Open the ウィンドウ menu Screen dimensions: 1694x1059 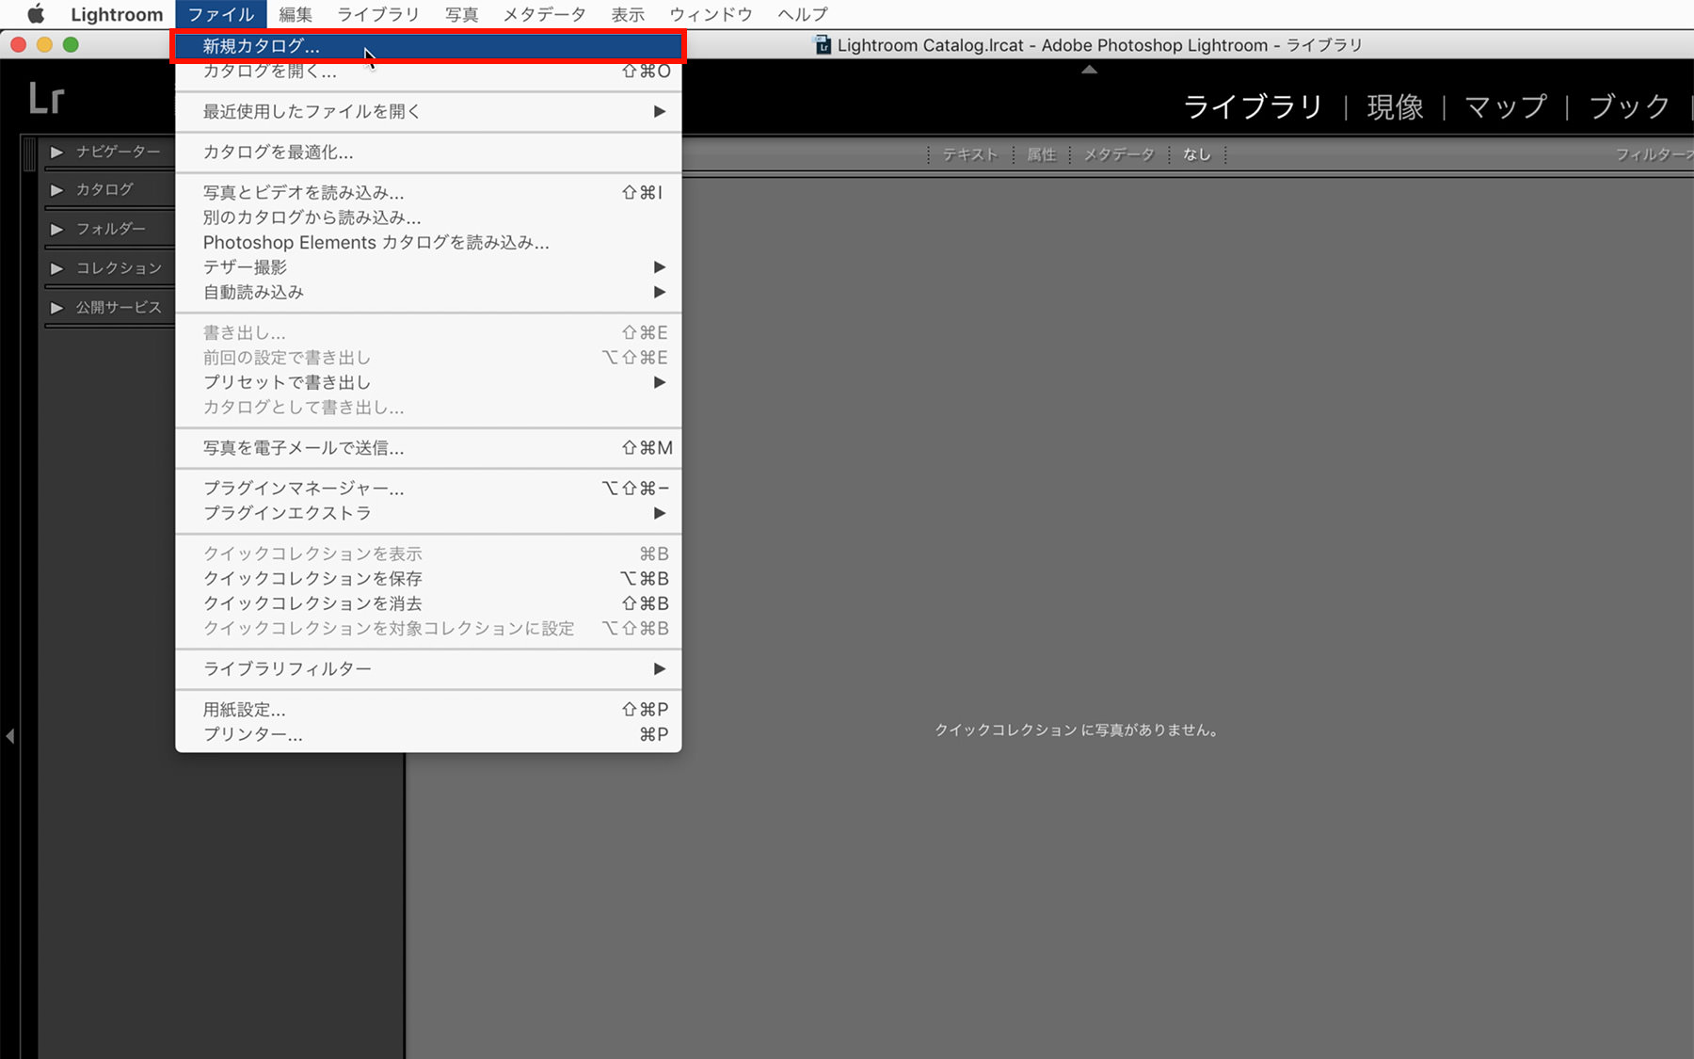711,14
